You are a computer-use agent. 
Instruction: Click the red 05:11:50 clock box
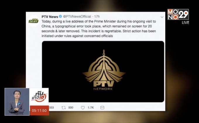click(39, 110)
